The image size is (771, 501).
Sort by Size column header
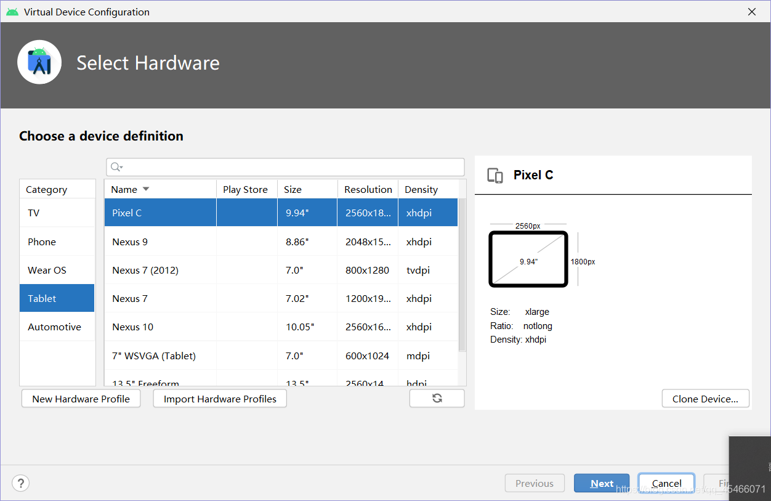tap(307, 189)
